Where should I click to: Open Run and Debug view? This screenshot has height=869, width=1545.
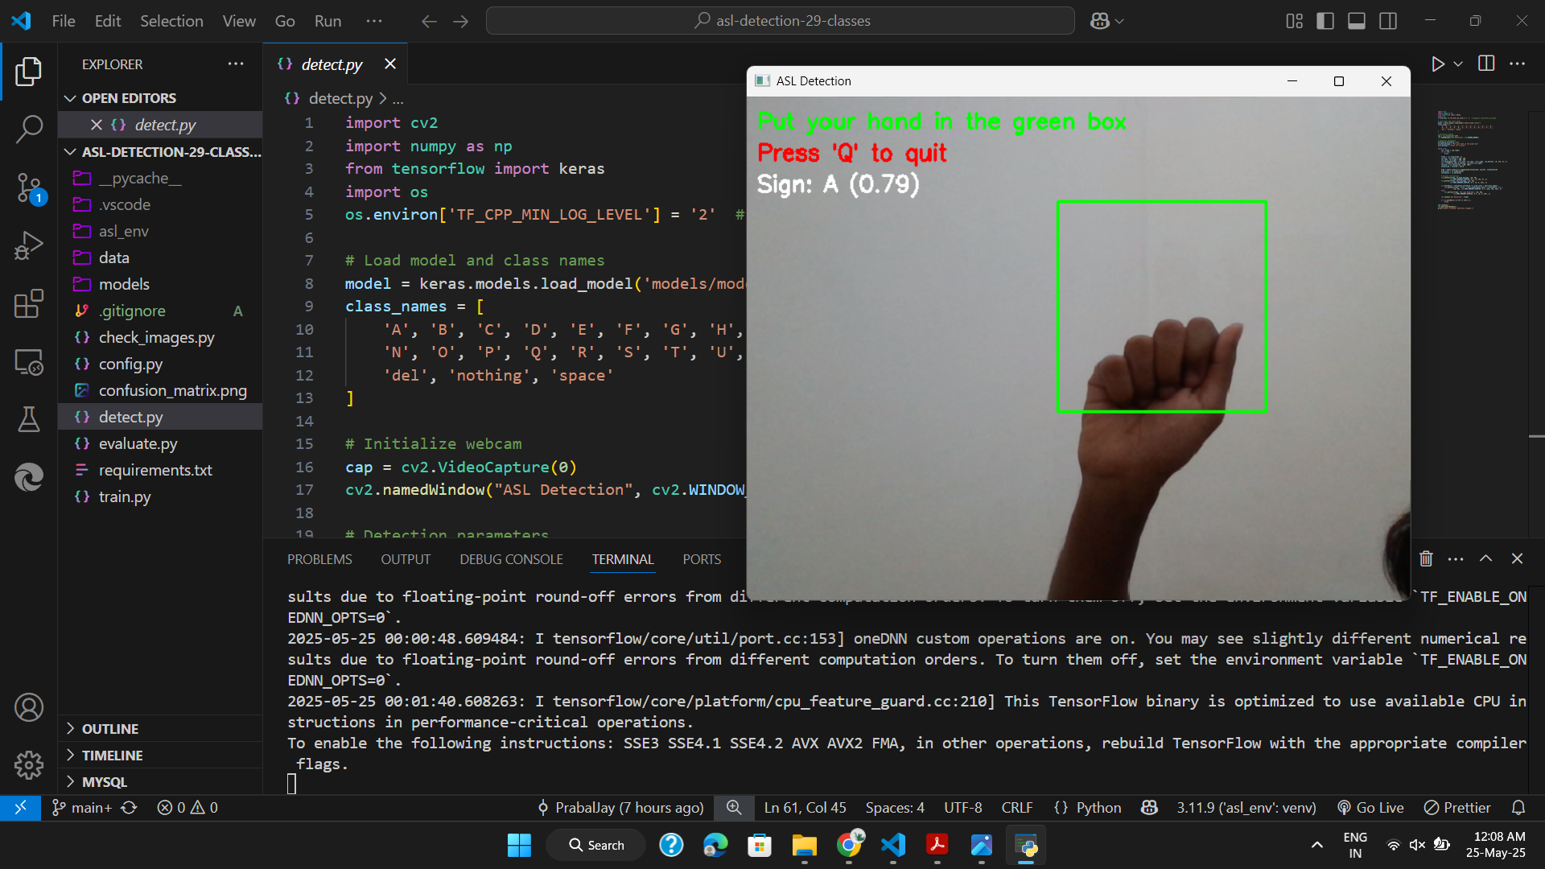(29, 245)
